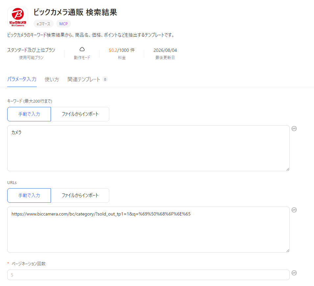
Task: Click the MCP tag
Action: (x=63, y=24)
